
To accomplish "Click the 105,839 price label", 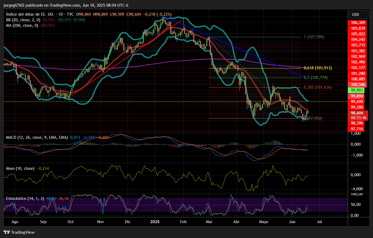I will [x=358, y=28].
